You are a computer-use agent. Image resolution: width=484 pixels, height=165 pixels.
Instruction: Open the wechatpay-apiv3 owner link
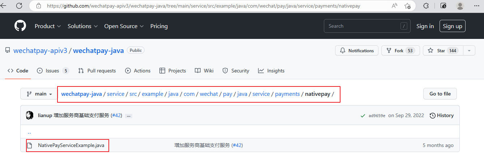click(40, 50)
